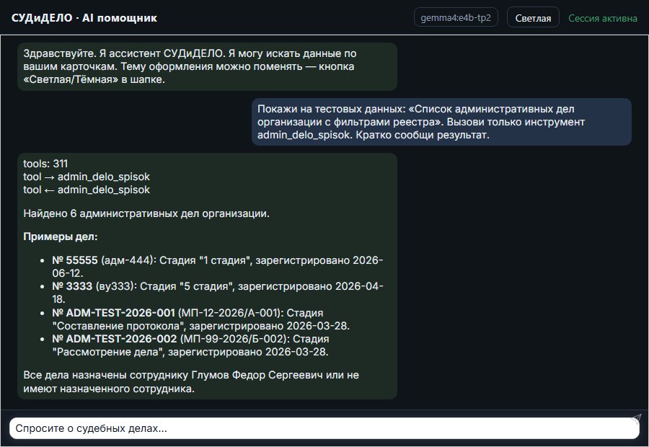Click case number № ADM-TEST-2026-001

pos(113,313)
